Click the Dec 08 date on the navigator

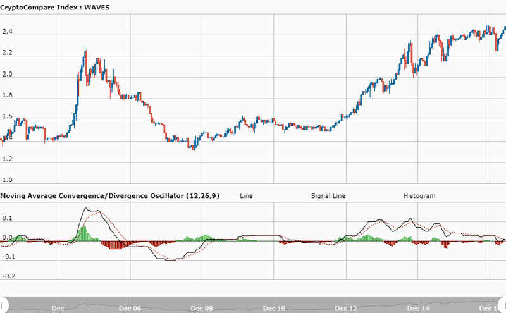coord(202,308)
